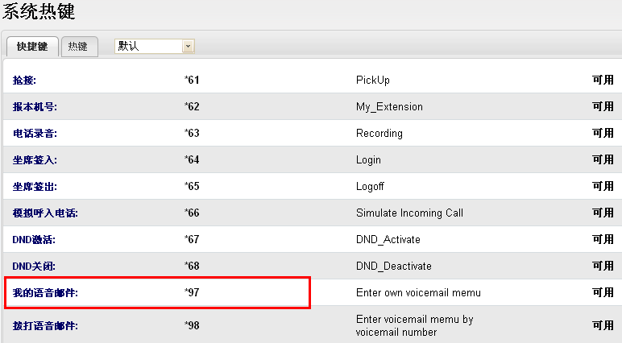
Task: Switch to the 快捷键 tab
Action: (x=32, y=47)
